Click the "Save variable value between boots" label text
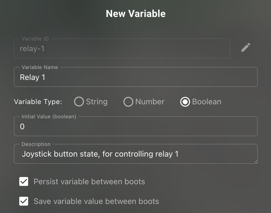The width and height of the screenshot is (271, 213). click(96, 202)
